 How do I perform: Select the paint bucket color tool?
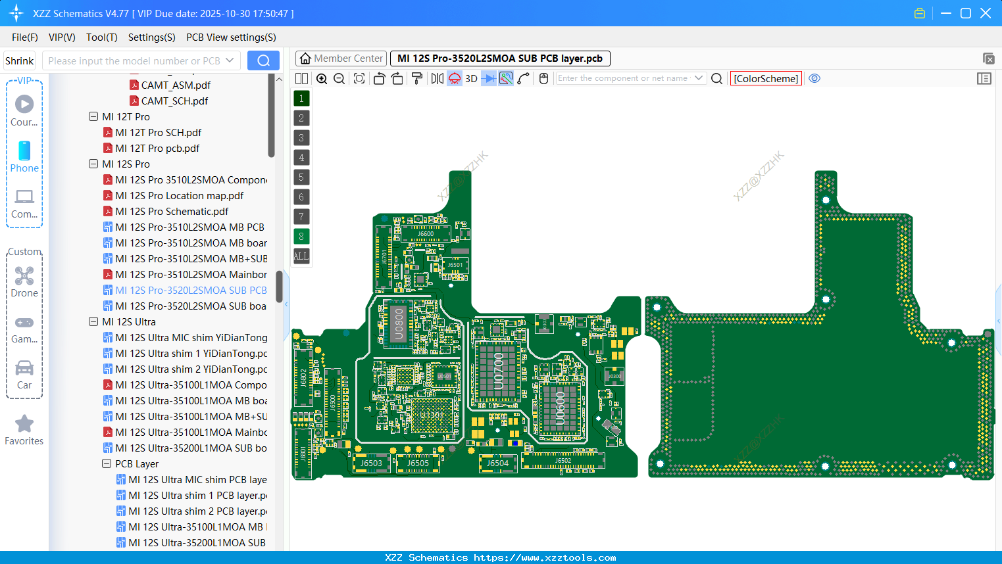(x=417, y=78)
